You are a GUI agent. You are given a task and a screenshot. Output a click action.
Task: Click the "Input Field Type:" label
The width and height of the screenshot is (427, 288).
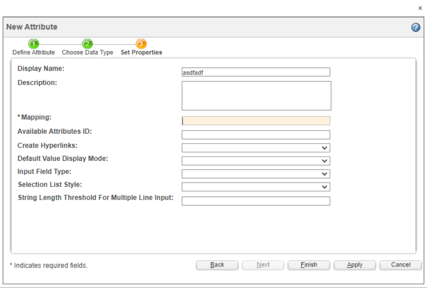pos(44,172)
